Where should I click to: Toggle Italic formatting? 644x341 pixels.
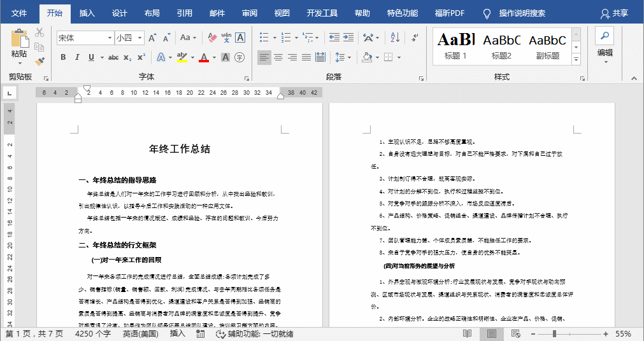[77, 57]
